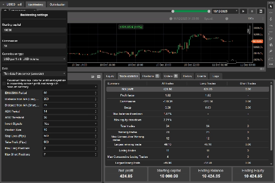Image resolution: width=275 pixels, height=183 pixels.
Task: Start the backtest with Play button
Action: [243, 11]
